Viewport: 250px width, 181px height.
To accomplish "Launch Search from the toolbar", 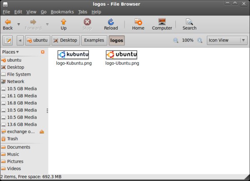I will click(x=190, y=25).
